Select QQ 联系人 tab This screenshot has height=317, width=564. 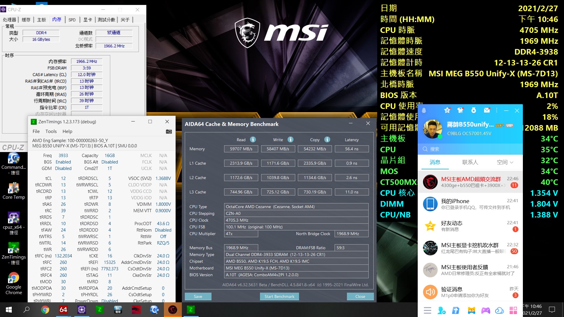(x=470, y=162)
